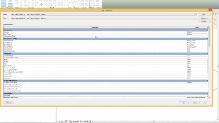Click the Modify select arrow tool
Image resolution: width=219 pixels, height=123 pixels.
click(x=3, y=3)
